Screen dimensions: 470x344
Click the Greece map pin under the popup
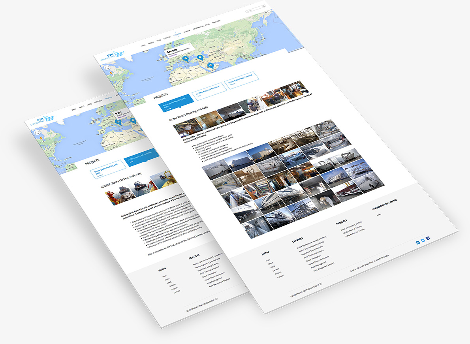pos(186,59)
